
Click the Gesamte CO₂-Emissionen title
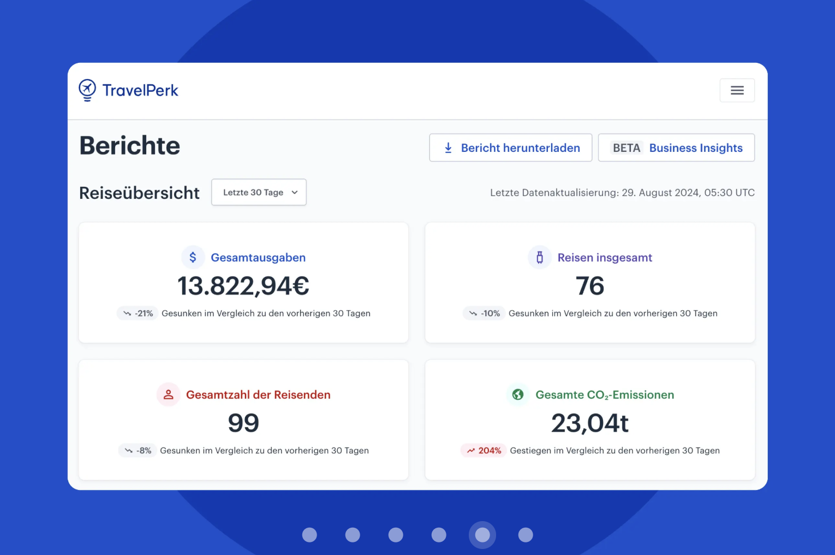(x=605, y=394)
